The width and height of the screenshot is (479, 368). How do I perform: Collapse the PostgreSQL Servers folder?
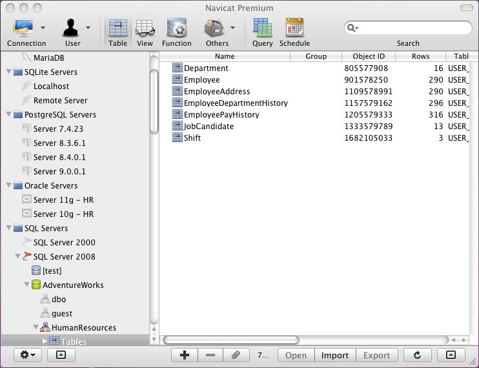[x=9, y=114]
